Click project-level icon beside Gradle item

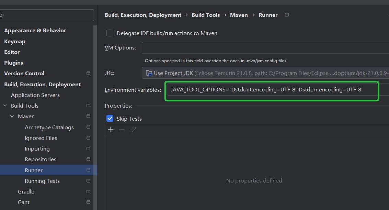(88, 191)
